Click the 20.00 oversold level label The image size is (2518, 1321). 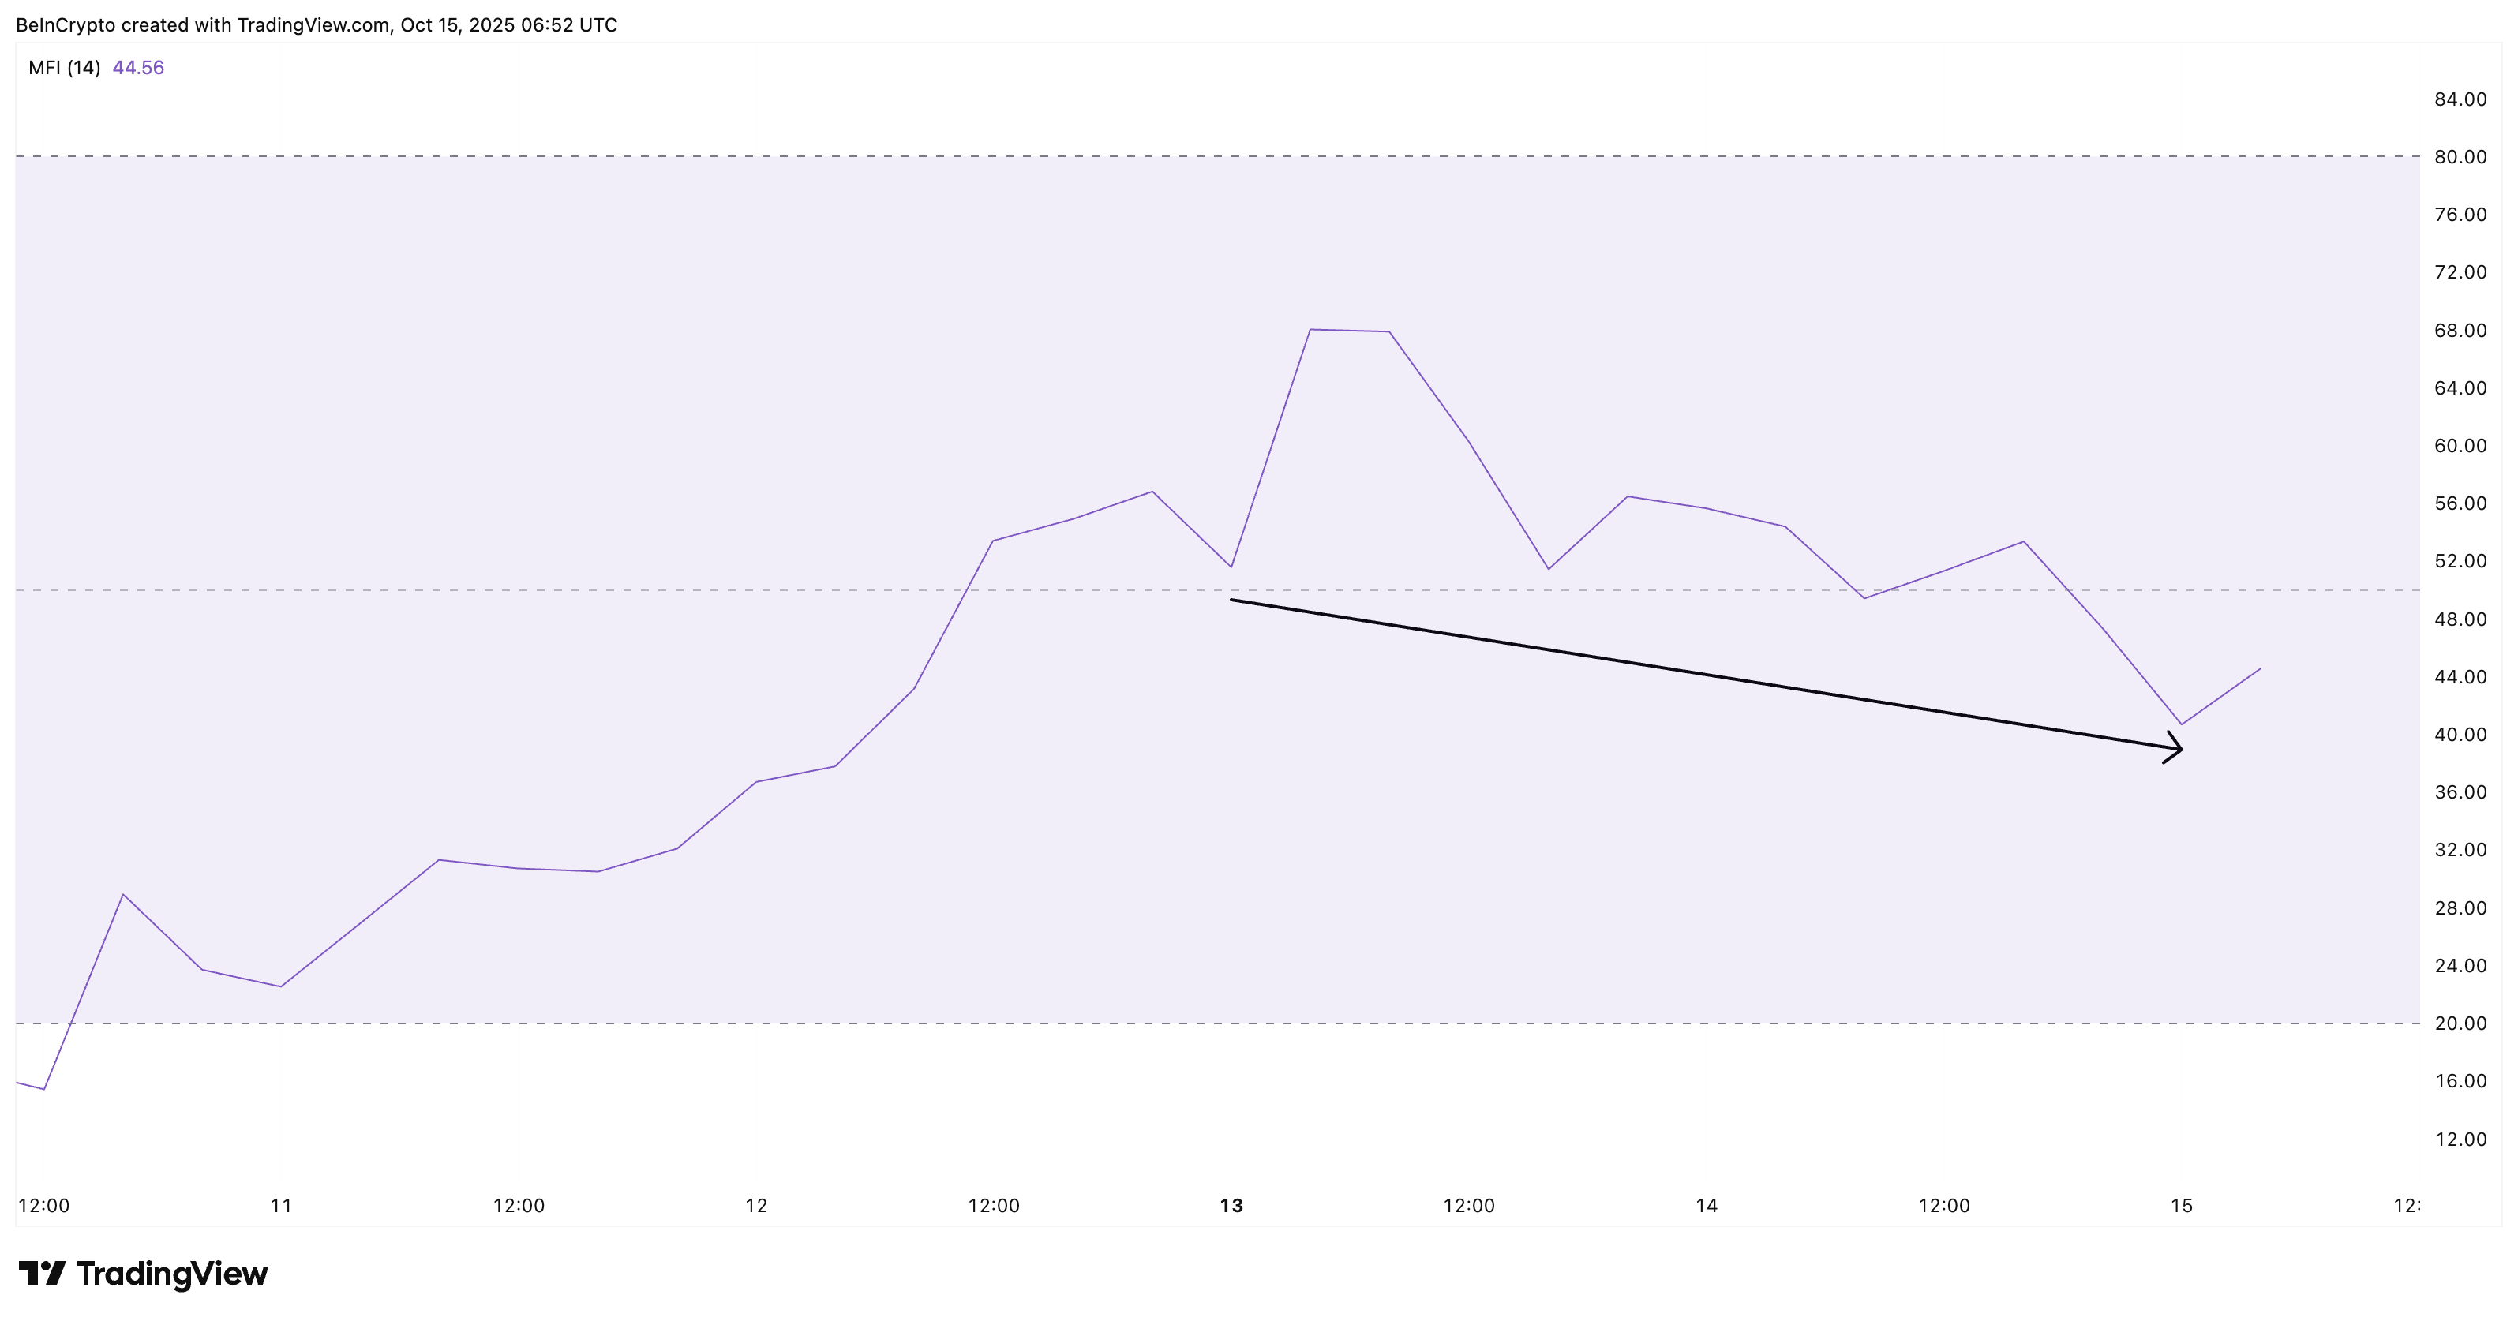(2460, 1023)
